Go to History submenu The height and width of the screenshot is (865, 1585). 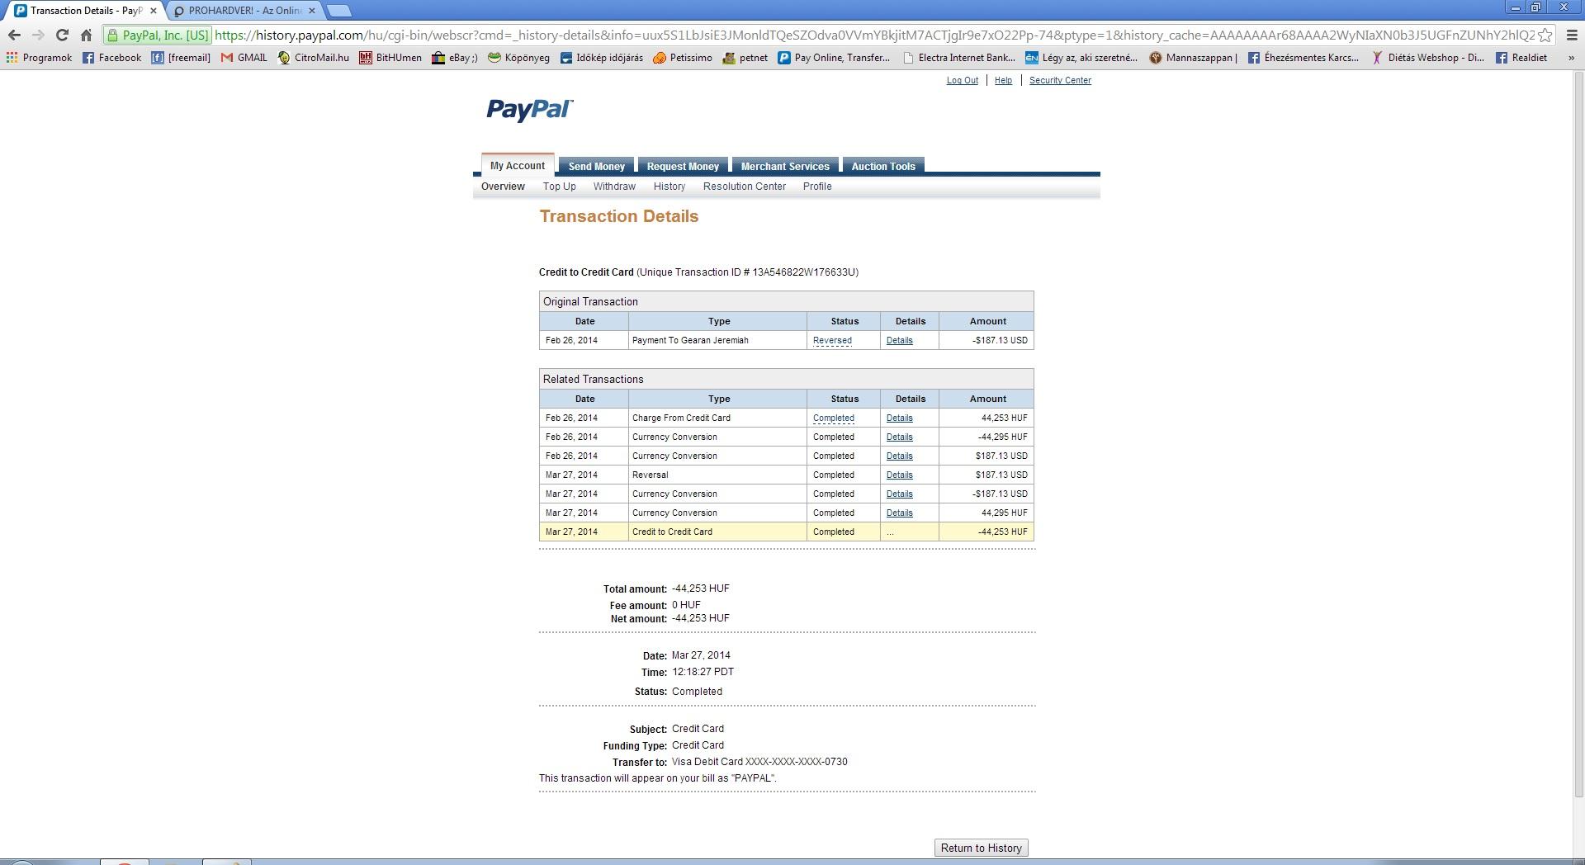(x=669, y=187)
